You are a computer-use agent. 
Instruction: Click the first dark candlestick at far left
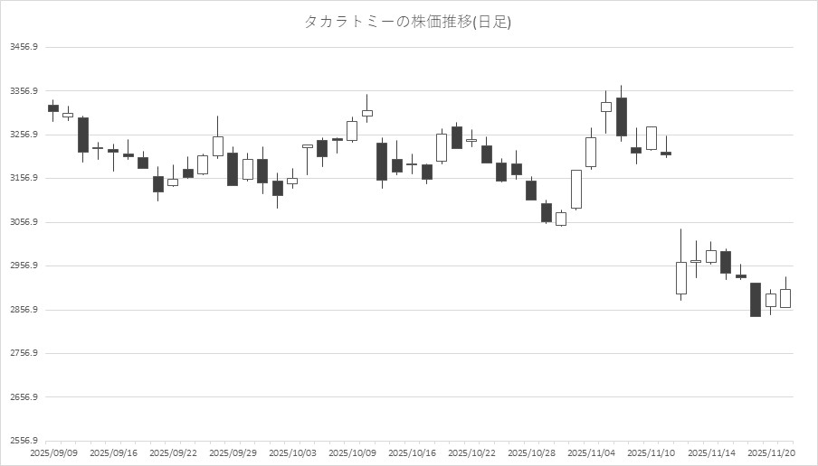(x=52, y=108)
